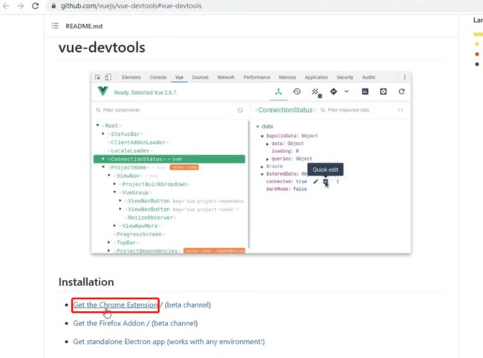Expand the StatusBar component node
Image resolution: width=483 pixels, height=358 pixels.
click(104, 134)
